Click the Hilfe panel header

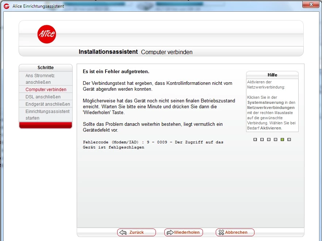272,75
